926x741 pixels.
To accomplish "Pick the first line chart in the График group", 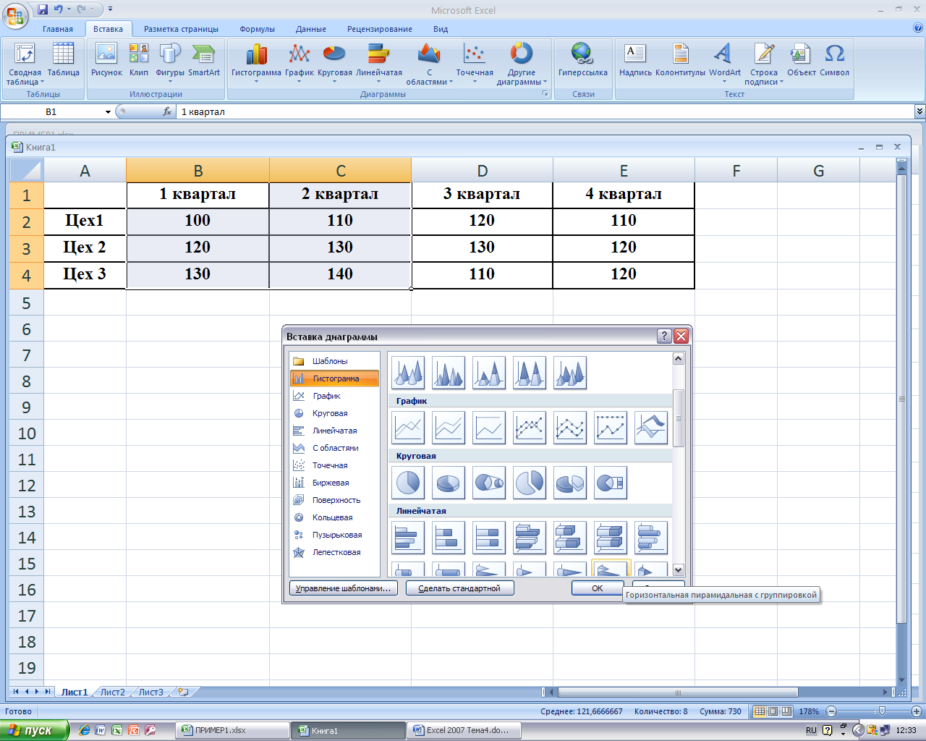I will coord(408,428).
